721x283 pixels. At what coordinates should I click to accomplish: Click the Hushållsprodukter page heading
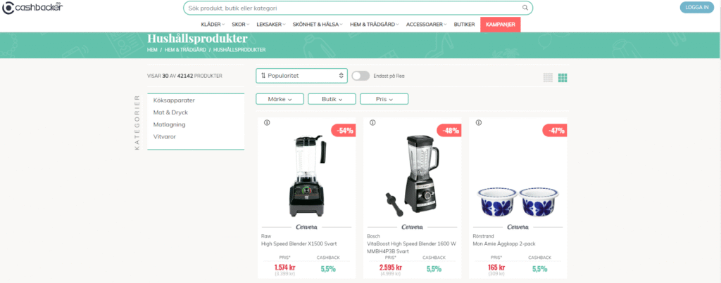(x=197, y=39)
